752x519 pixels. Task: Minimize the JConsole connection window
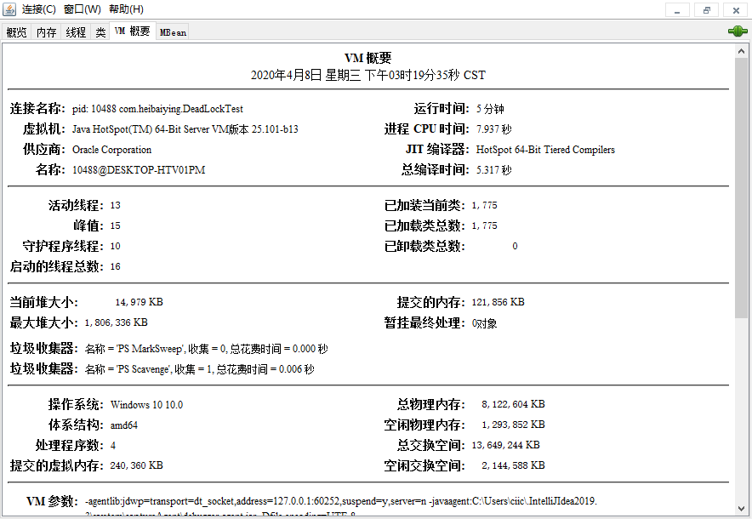click(x=677, y=9)
